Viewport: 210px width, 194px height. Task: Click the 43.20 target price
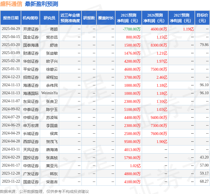point(204,157)
